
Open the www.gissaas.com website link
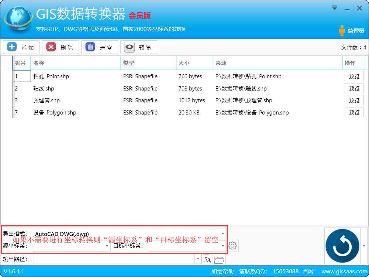click(x=344, y=271)
